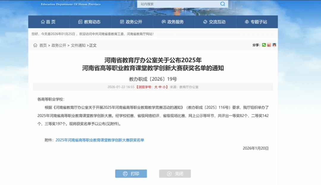Set reading font size to 大
The width and height of the screenshot is (321, 185).
pos(155,87)
